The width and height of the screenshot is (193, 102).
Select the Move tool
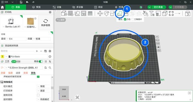(x=100, y=13)
